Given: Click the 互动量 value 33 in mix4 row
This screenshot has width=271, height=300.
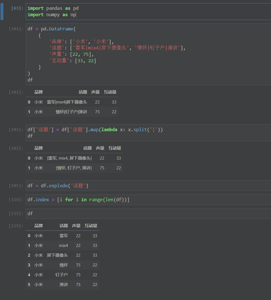Looking at the screenshot, I should pyautogui.click(x=95, y=246).
